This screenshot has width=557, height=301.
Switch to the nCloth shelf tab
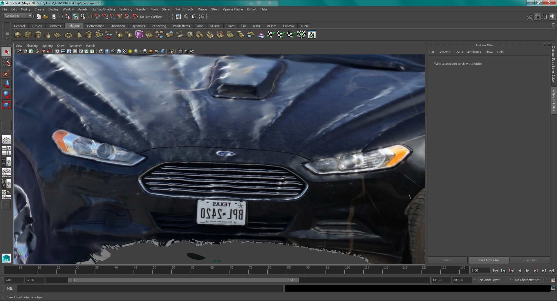pos(272,26)
